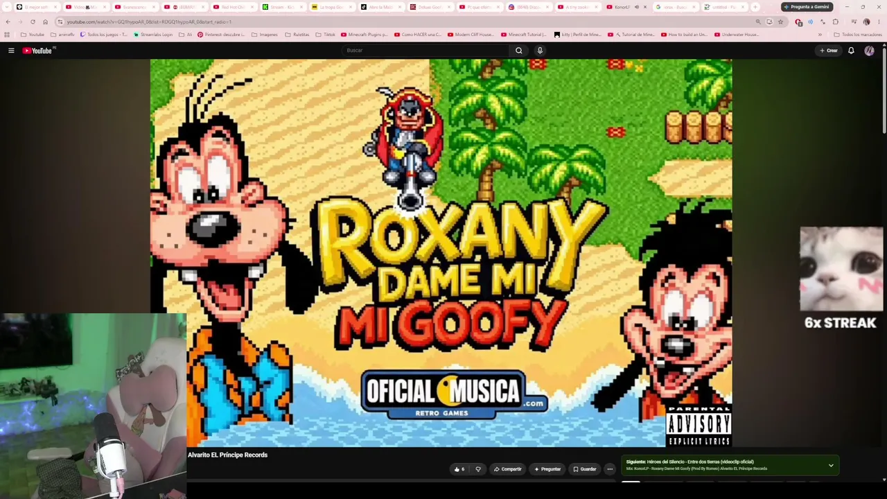Open the Tiktok bookmarks folder
The width and height of the screenshot is (887, 499).
point(325,35)
